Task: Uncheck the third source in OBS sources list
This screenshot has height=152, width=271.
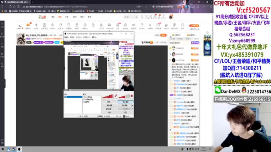Action: (x=84, y=102)
